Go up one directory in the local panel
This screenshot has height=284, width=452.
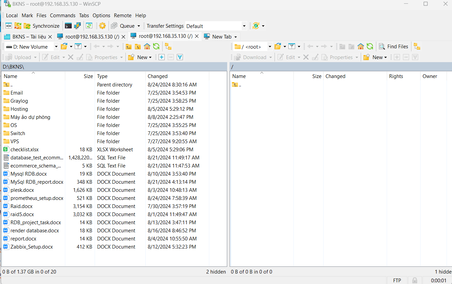coord(128,46)
